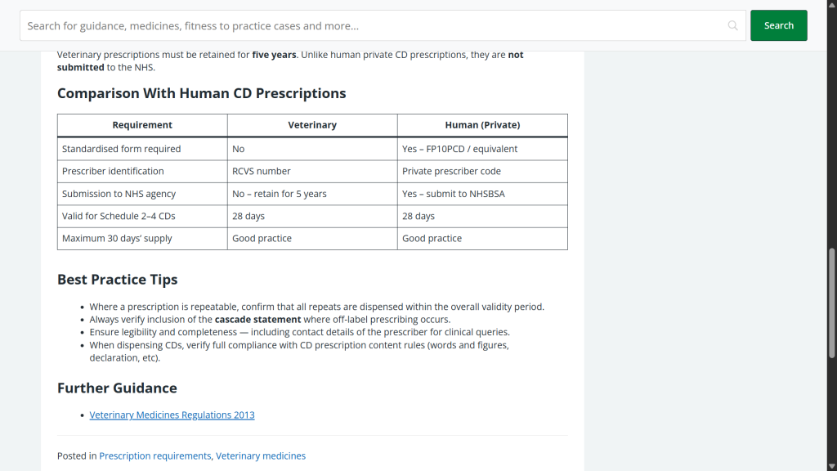
Task: Click the RCVS number table cell
Action: tap(262, 171)
